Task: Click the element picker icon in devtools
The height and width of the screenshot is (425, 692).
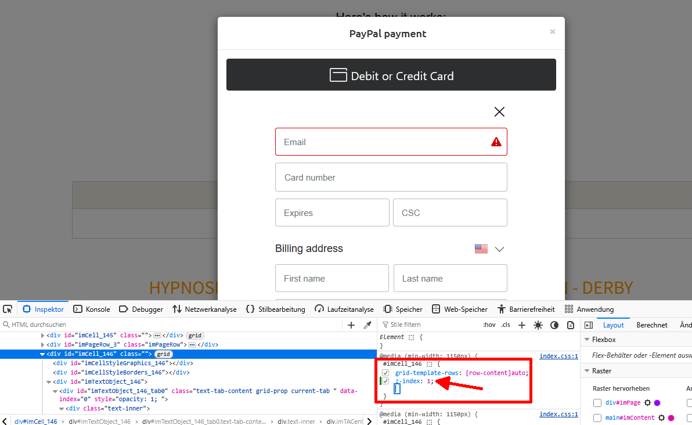Action: [x=8, y=309]
